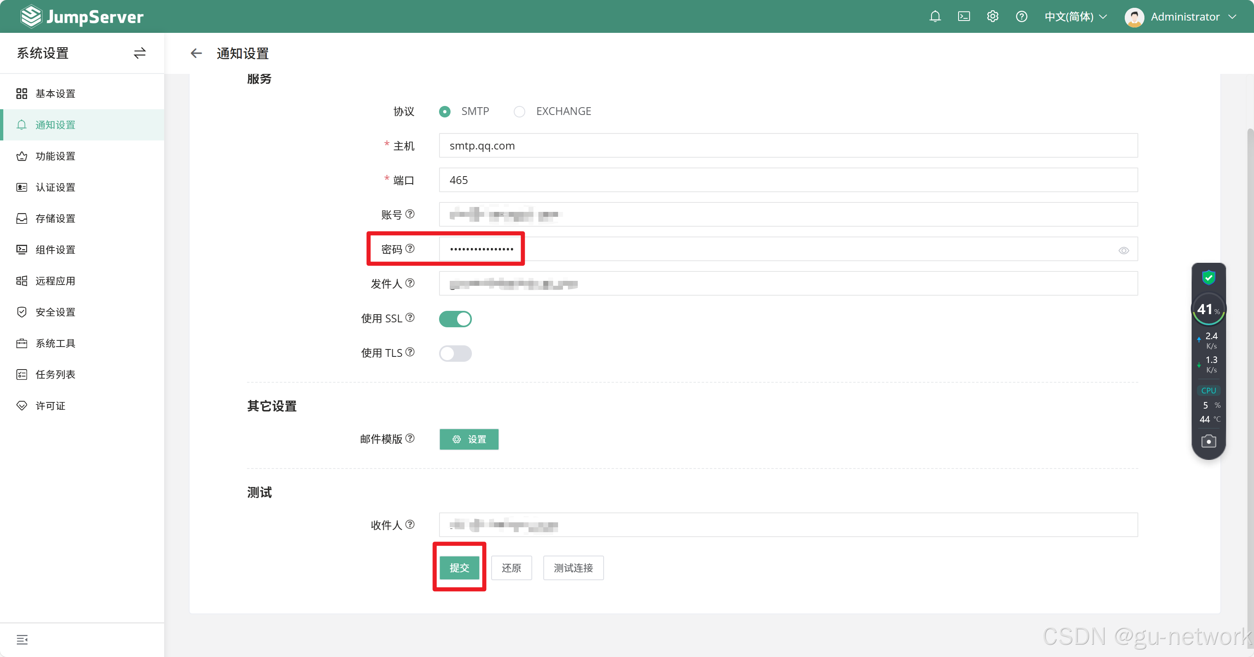Collapse the sidebar with the bottom-left menu icon
The width and height of the screenshot is (1254, 657).
coord(22,639)
